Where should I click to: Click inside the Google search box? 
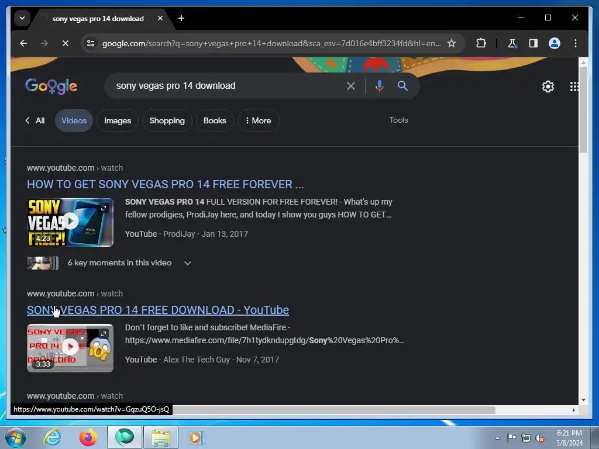coord(228,86)
